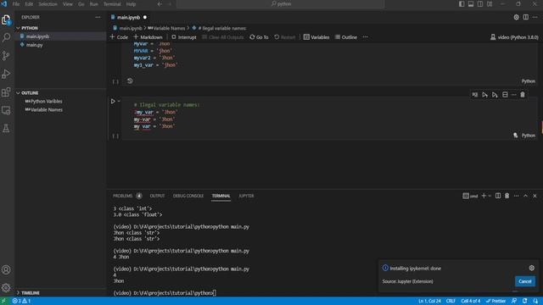Open the Extensions view
Screen dimensions: 543x305
[x=6, y=92]
